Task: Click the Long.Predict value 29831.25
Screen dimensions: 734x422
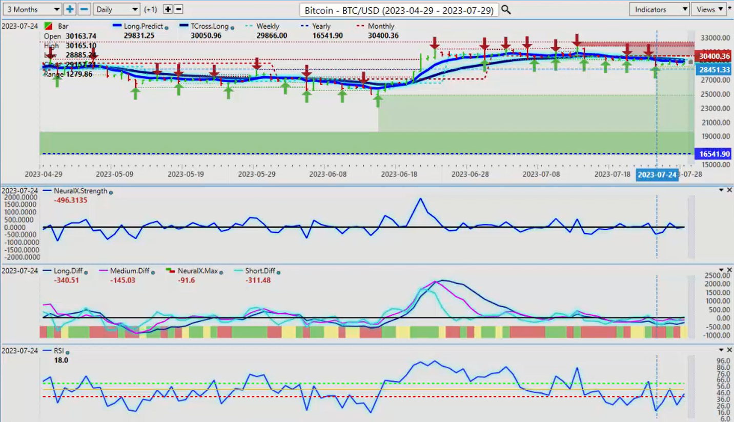Action: click(138, 36)
